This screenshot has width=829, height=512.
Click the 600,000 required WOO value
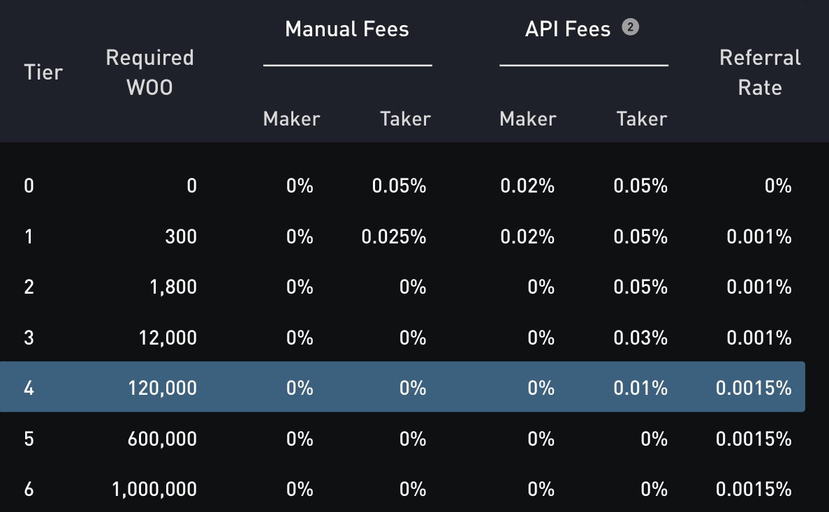pyautogui.click(x=162, y=439)
